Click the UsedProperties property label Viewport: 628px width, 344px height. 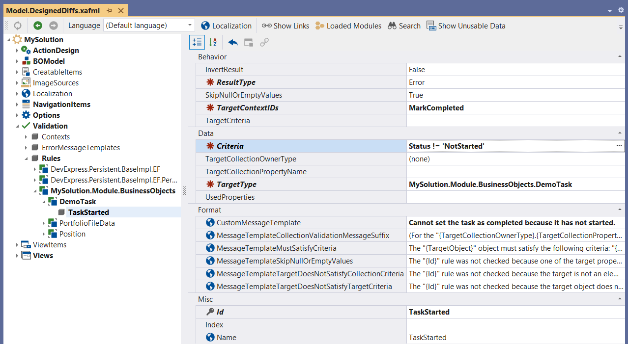pos(230,197)
